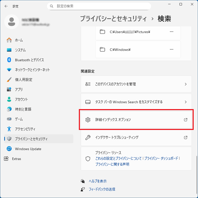The height and width of the screenshot is (198, 198).
Task: Click the Extras sidebar icon
Action: click(x=6, y=159)
